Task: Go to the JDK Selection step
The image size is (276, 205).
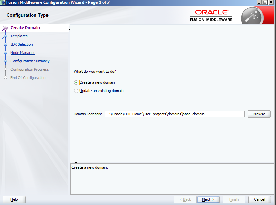Action: coord(21,44)
